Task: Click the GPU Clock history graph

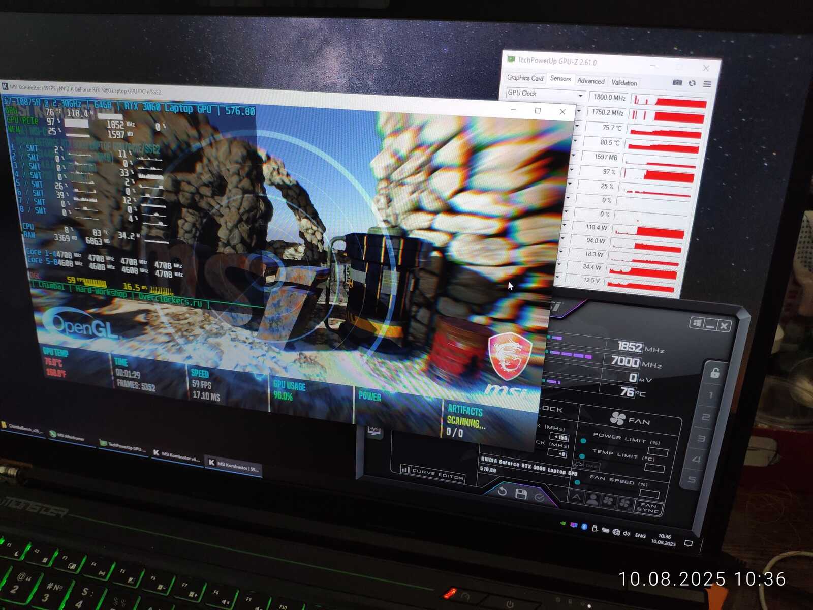Action: [x=670, y=100]
